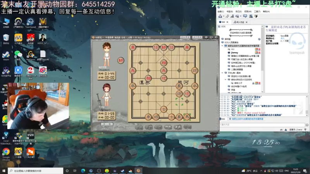The width and height of the screenshot is (310, 174).
Task: Collapse the channel group below 二黑的蜂蜜屋
Action: coord(222,73)
